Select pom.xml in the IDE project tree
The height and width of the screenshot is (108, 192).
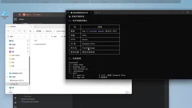click(27, 96)
